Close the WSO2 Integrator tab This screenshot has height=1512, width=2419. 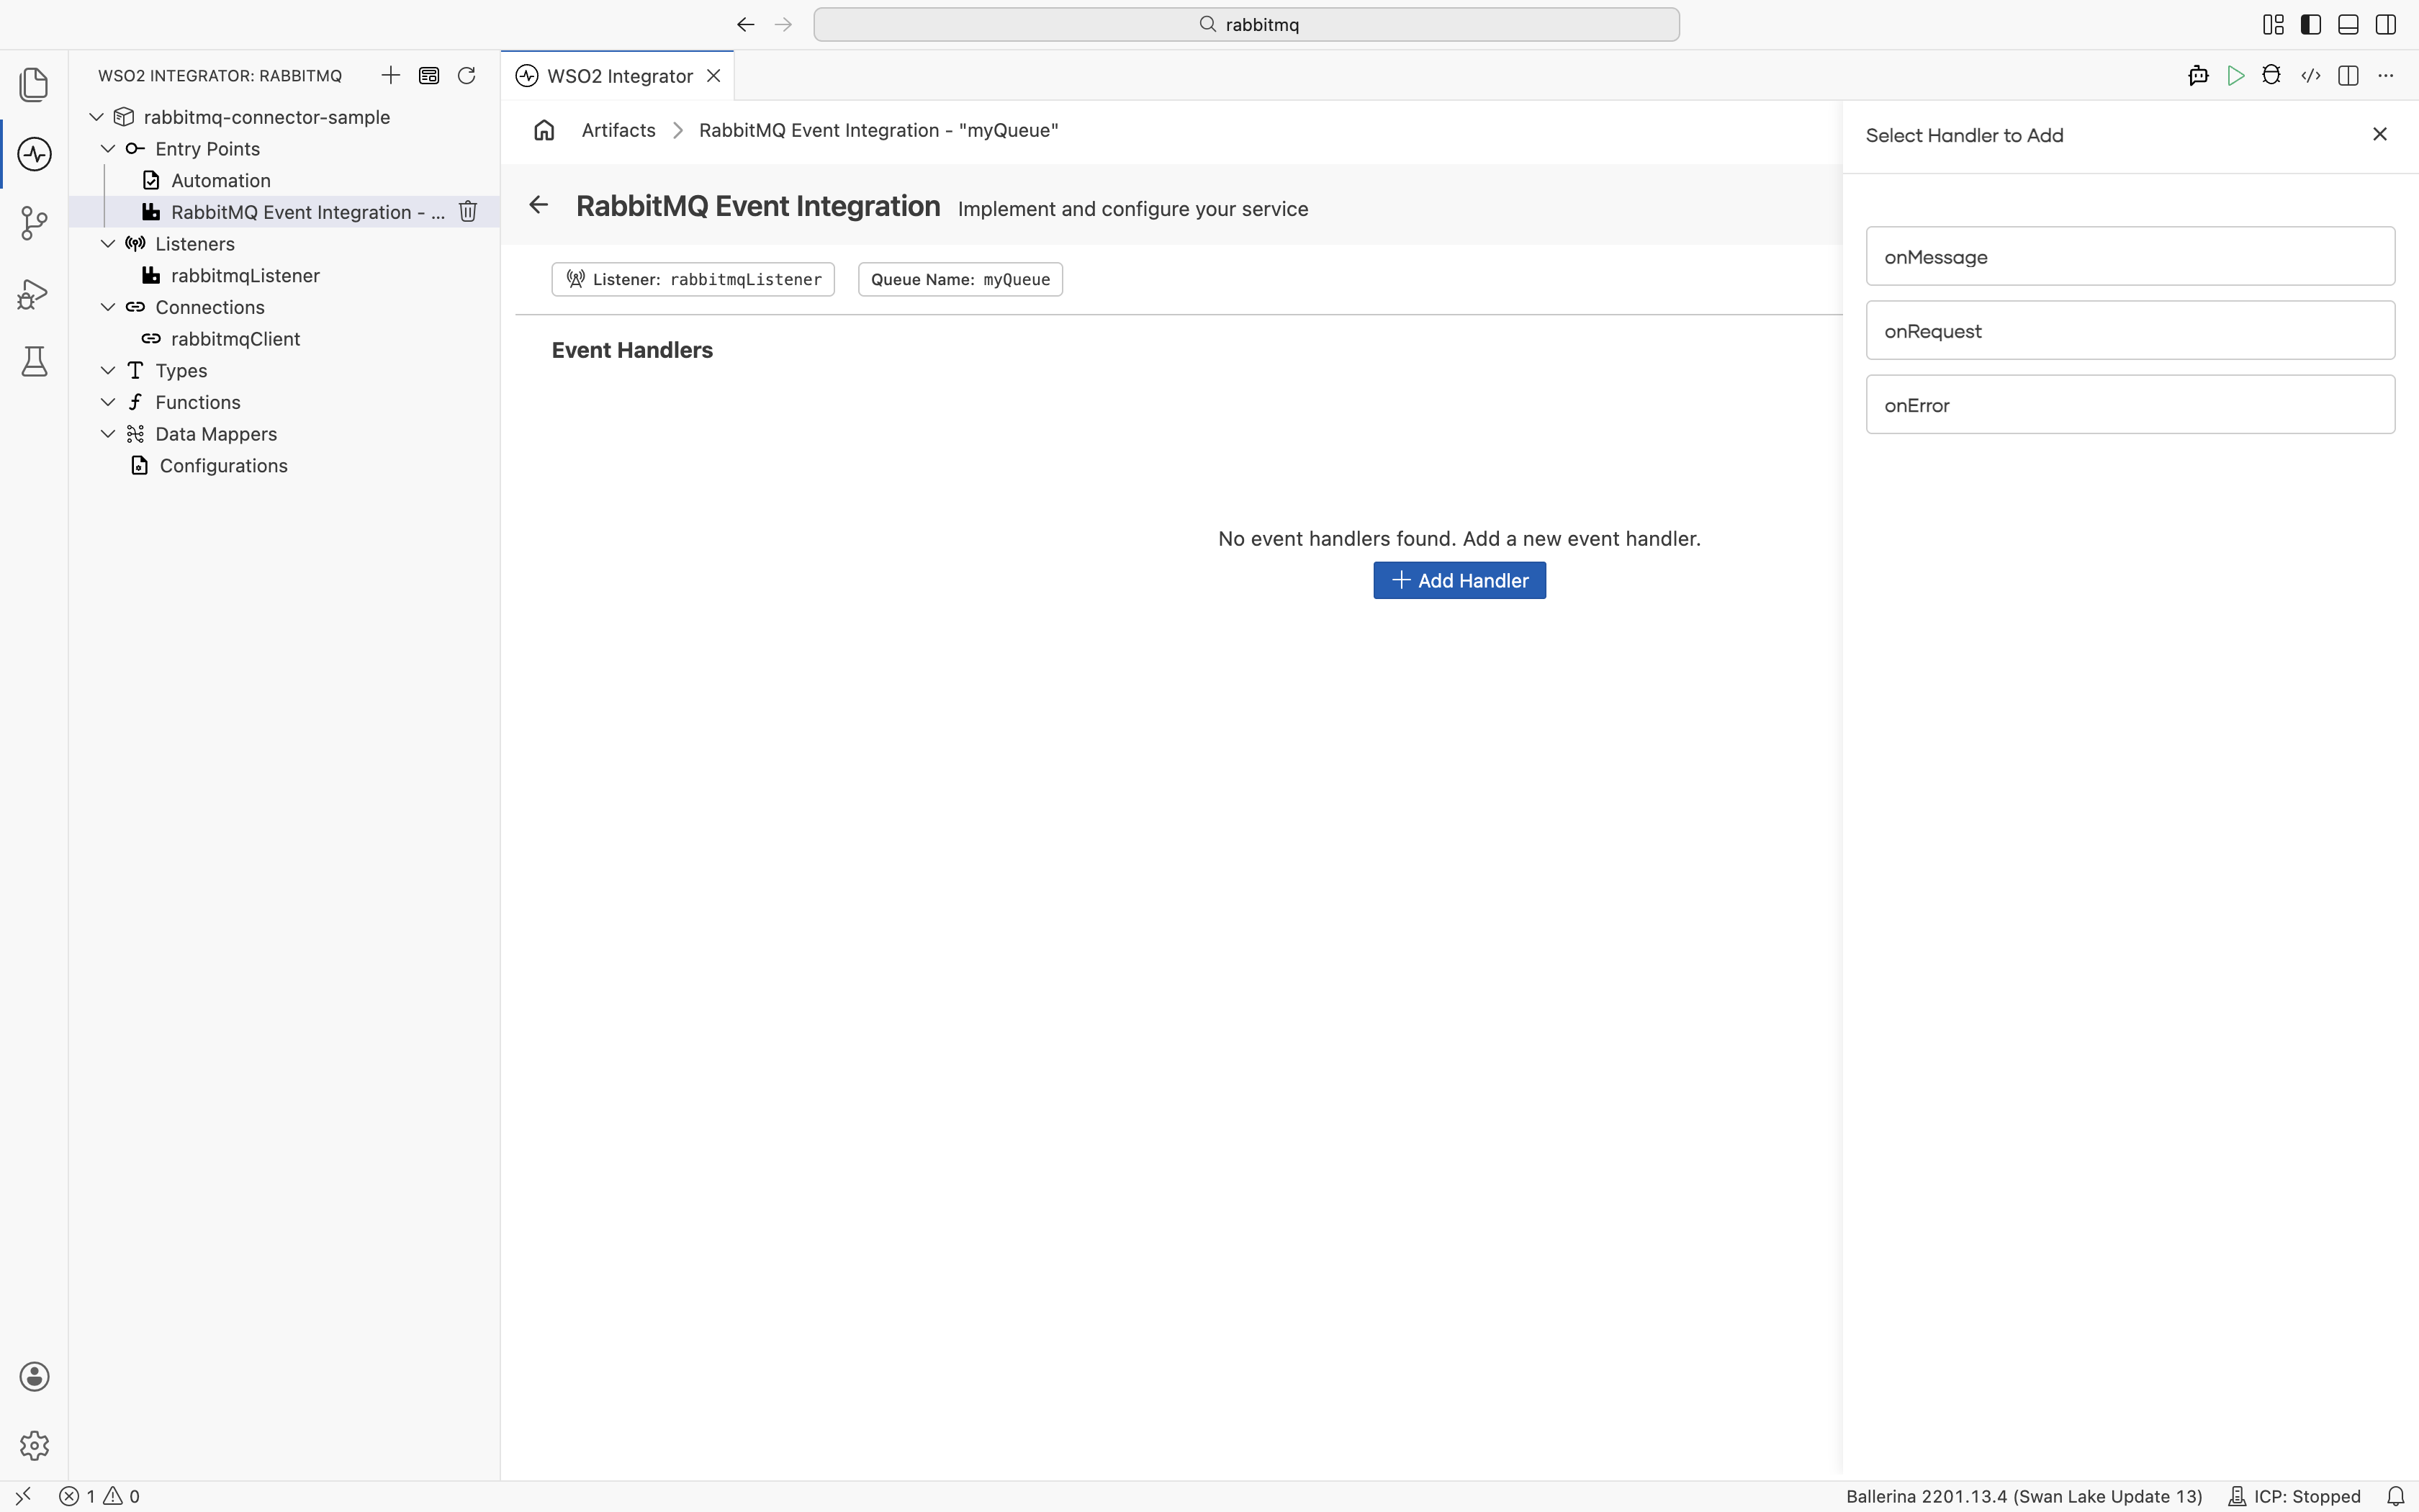coord(713,76)
